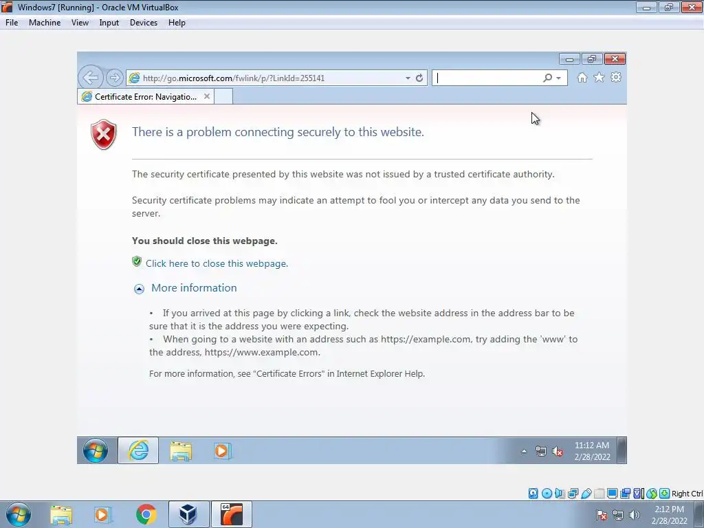
Task: Click VirtualBox keyboard capture green arrow indicator
Action: coord(665,494)
